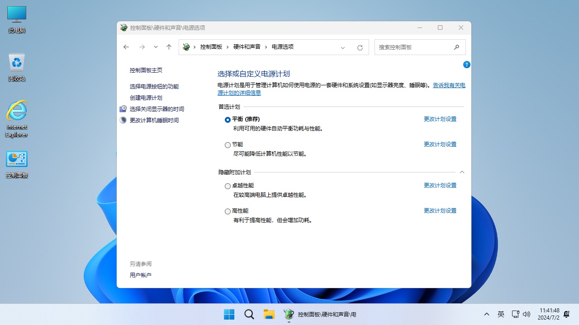Open the address bar dropdown arrow
Viewport: 579px width, 325px height.
pyautogui.click(x=343, y=47)
